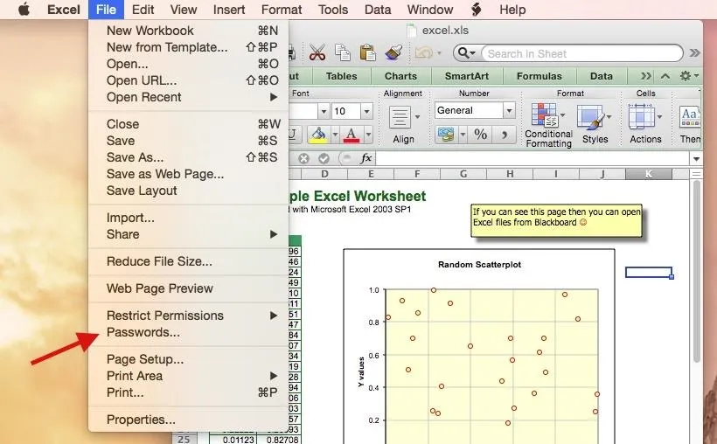Expand the Print Area submenu
Screen dimensions: 717x444
tap(274, 376)
